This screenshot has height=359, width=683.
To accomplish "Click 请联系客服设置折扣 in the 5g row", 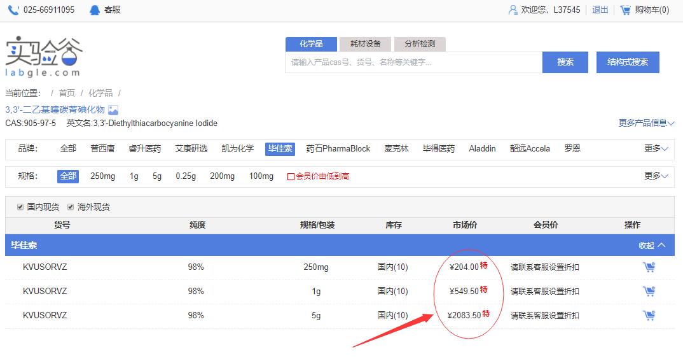I will 544,315.
